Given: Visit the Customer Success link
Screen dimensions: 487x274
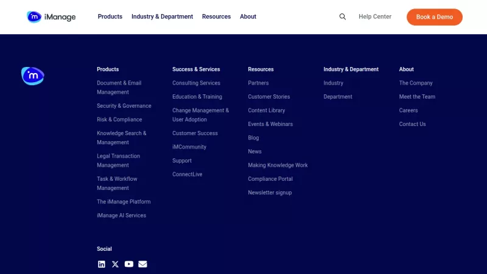Looking at the screenshot, I should (195, 133).
